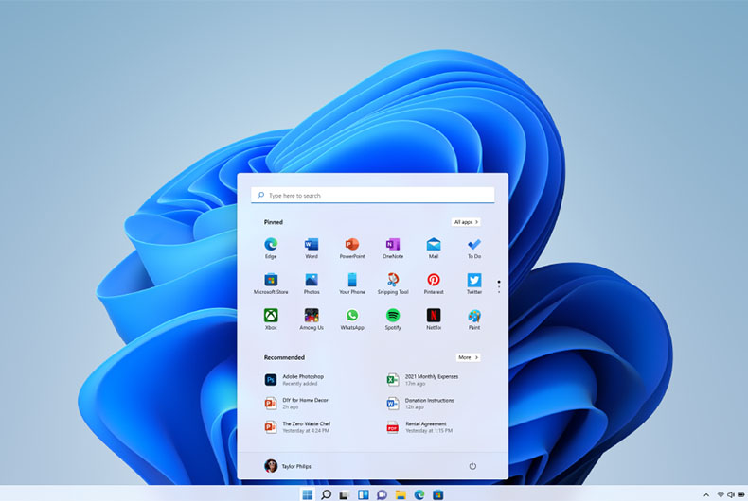This screenshot has height=501, width=748.
Task: Open the Twitter app
Action: tap(474, 284)
